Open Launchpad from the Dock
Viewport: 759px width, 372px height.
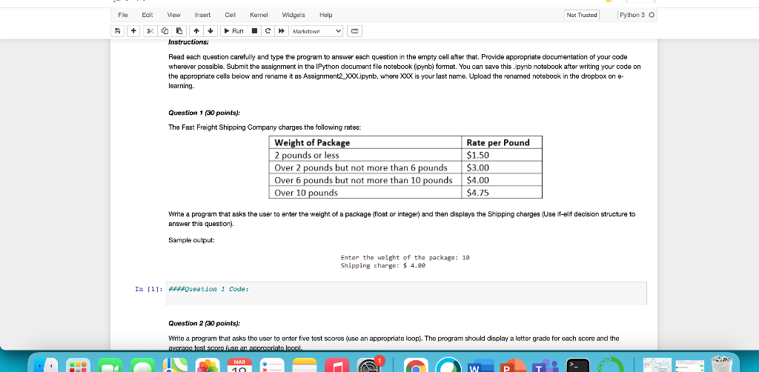pos(78,365)
